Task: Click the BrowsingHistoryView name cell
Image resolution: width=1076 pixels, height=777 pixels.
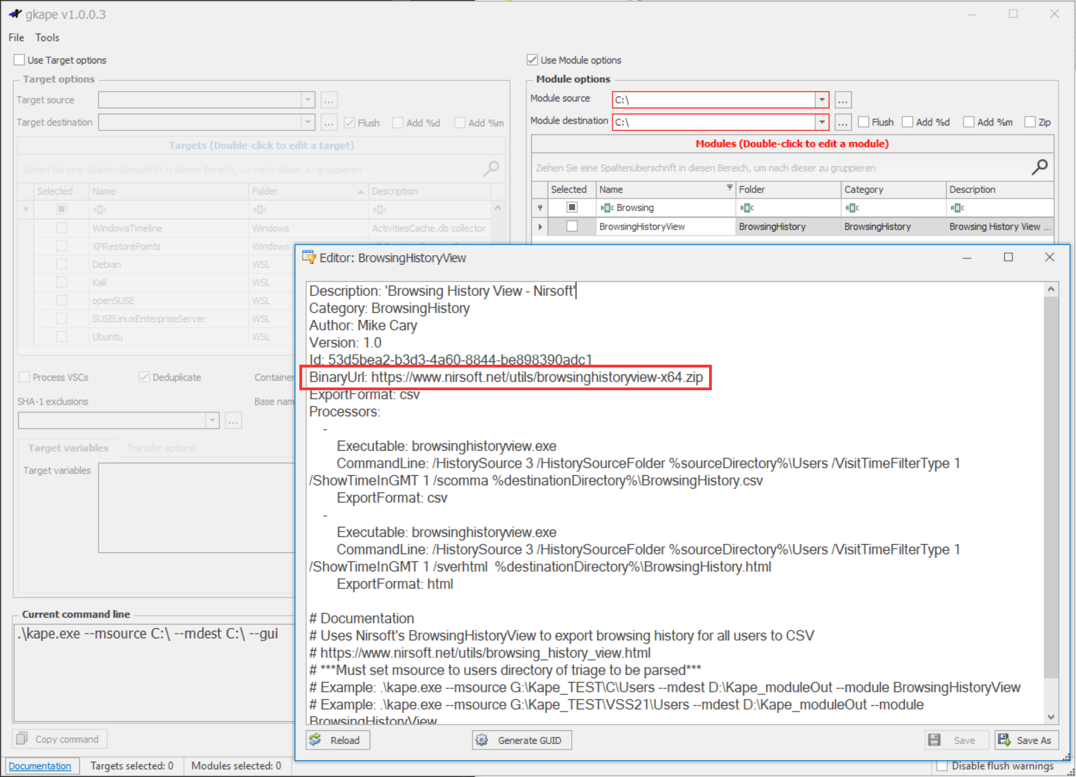Action: click(666, 226)
